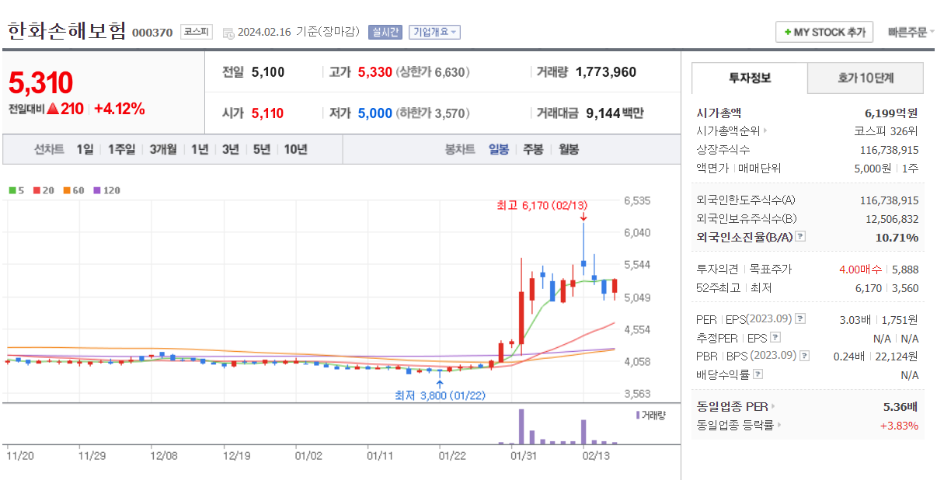Expand the 빠른주문 dropdown

[x=911, y=32]
